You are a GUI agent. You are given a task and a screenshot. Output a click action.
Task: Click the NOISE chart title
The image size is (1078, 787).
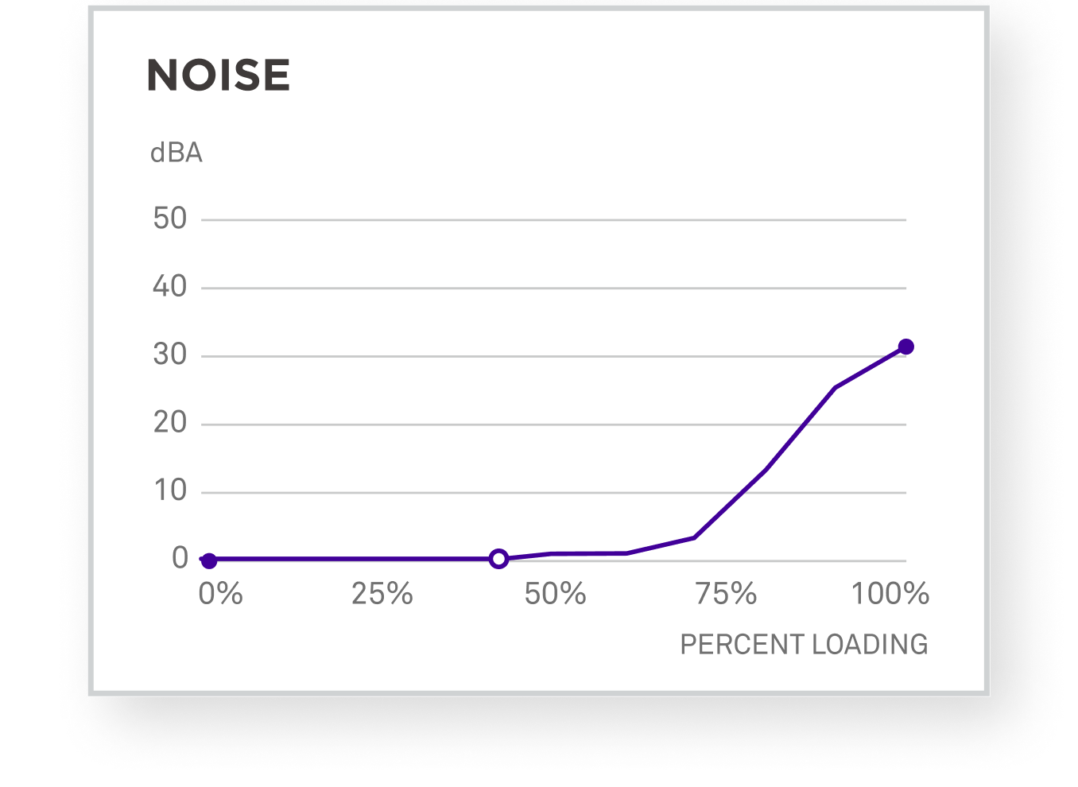[x=219, y=76]
